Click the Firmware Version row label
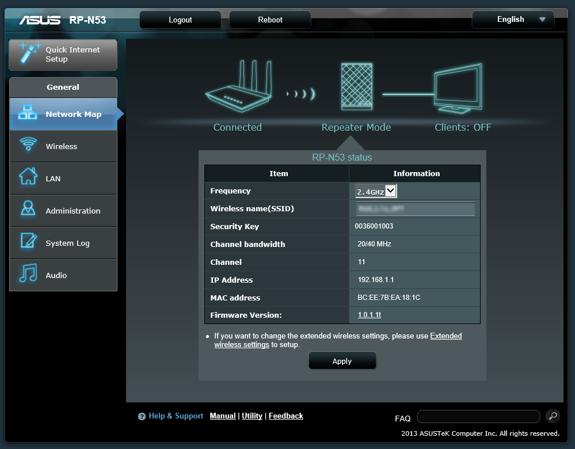Screen dimensions: 575x449 [x=246, y=315]
